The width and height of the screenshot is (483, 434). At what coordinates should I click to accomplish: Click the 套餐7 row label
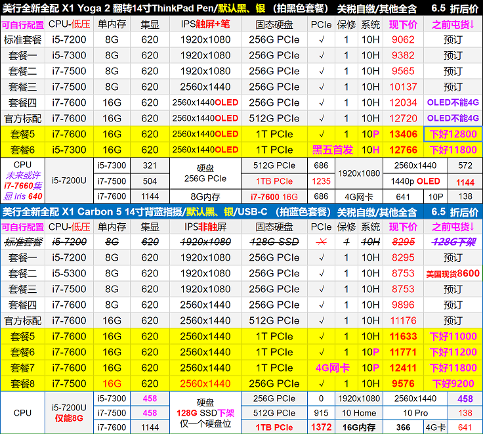point(23,368)
